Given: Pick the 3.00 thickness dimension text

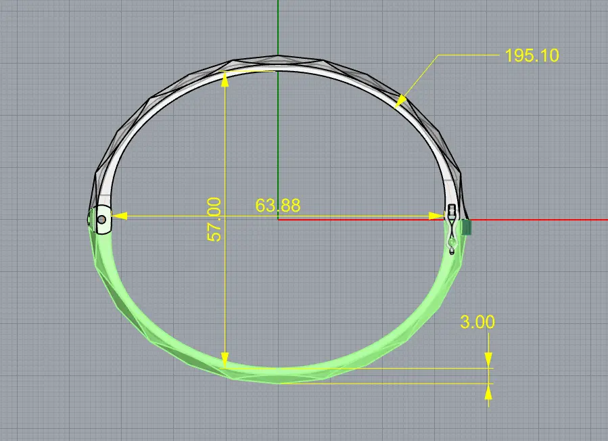Looking at the screenshot, I should (x=477, y=322).
